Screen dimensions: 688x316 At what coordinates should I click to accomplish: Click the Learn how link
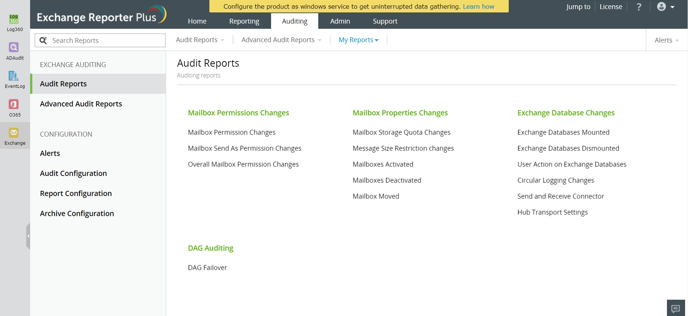pos(478,6)
